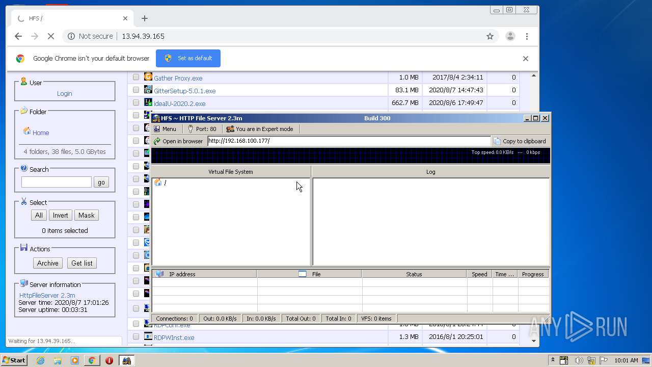Click the ideaIU-2020.2.exe file icon

(148, 102)
